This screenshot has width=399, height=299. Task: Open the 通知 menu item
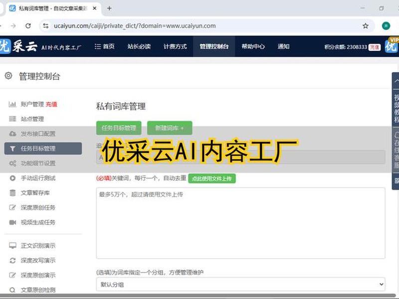pos(283,46)
